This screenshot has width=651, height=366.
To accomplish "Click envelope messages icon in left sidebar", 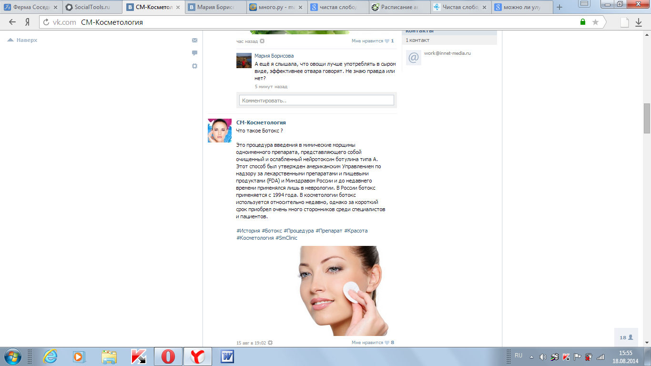I will 194,41.
